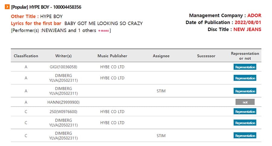Click Representation button for GIGI row
Screen dimensions: 272x146
click(245, 67)
